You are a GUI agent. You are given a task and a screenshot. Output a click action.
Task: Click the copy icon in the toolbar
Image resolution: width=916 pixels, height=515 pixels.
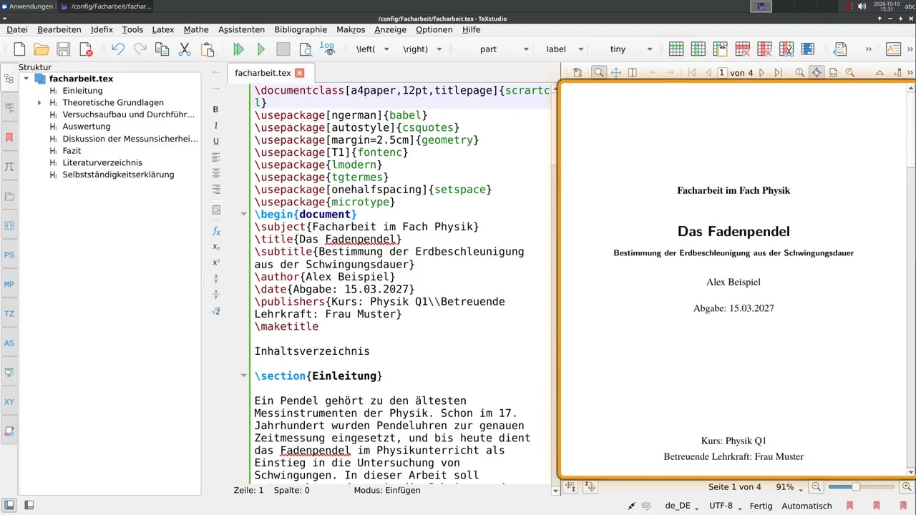pyautogui.click(x=162, y=49)
